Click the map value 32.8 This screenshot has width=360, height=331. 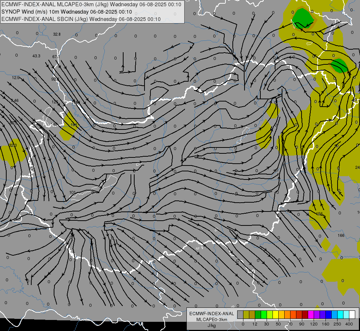point(57,34)
